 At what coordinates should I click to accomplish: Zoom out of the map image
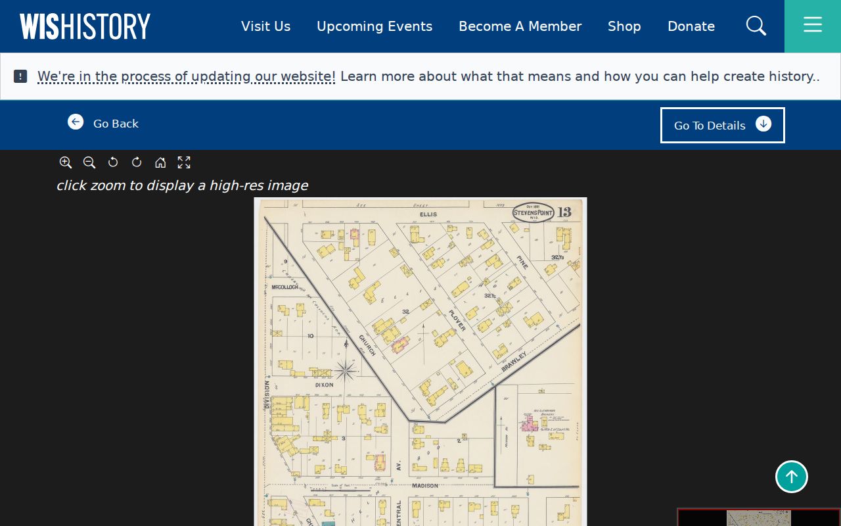(89, 162)
